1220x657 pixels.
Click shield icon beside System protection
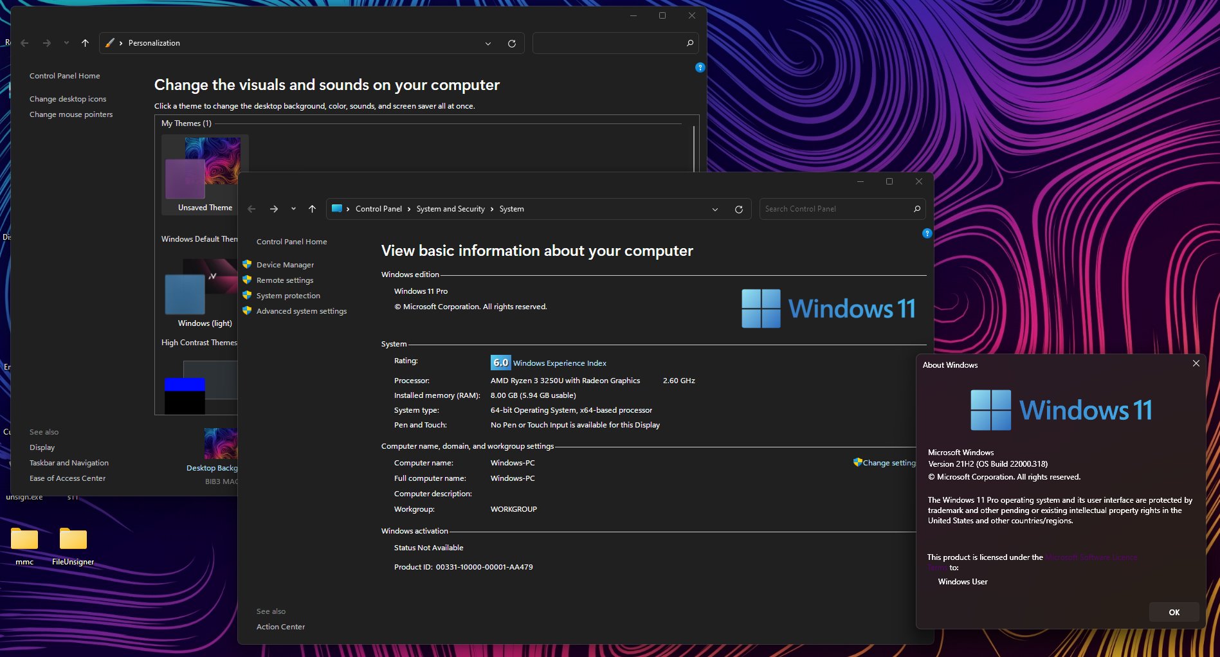[247, 295]
